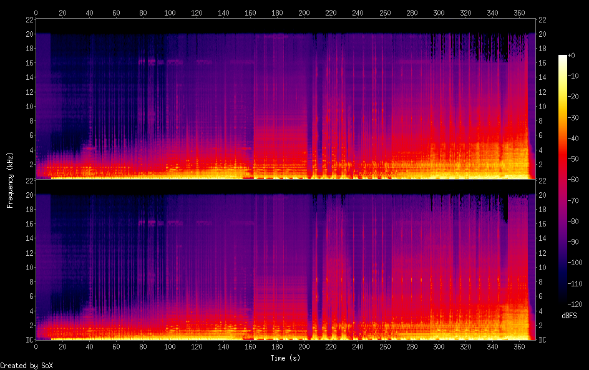
Task: Click the "Frequency (kHz)" vertical axis label
Action: click(x=10, y=180)
